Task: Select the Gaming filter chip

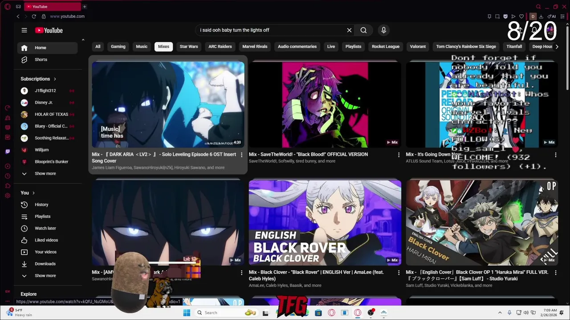Action: click(118, 46)
